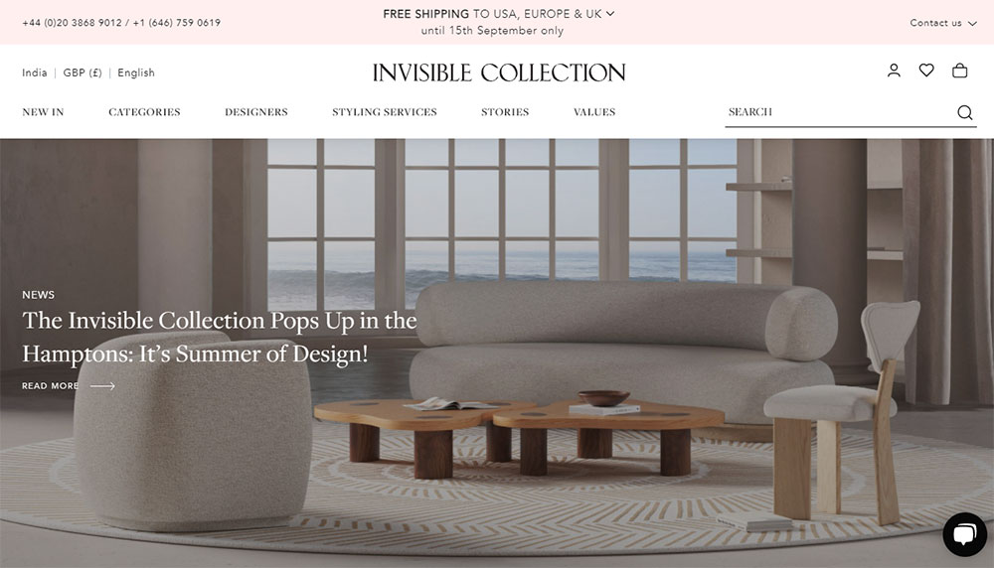Image resolution: width=994 pixels, height=568 pixels.
Task: Change currency from GBP (£)
Action: point(83,72)
